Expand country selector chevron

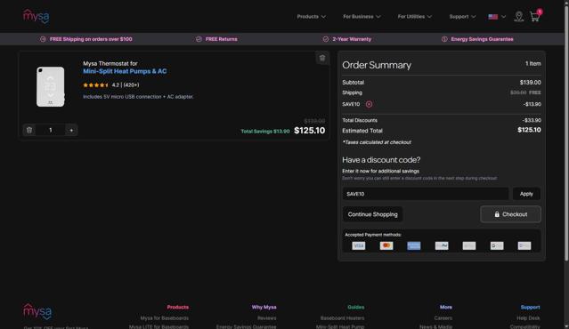(503, 17)
